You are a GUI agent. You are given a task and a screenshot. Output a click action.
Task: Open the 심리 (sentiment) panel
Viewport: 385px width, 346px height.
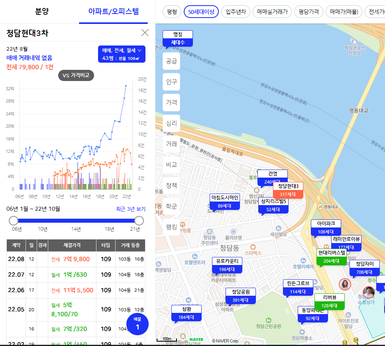pyautogui.click(x=171, y=123)
